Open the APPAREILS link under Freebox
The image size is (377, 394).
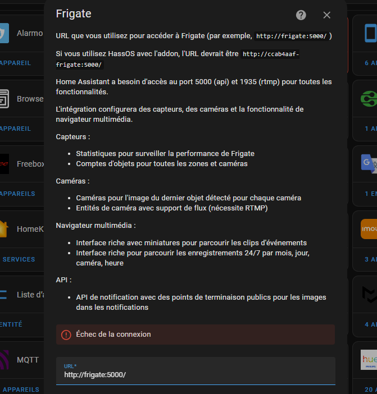(18, 194)
